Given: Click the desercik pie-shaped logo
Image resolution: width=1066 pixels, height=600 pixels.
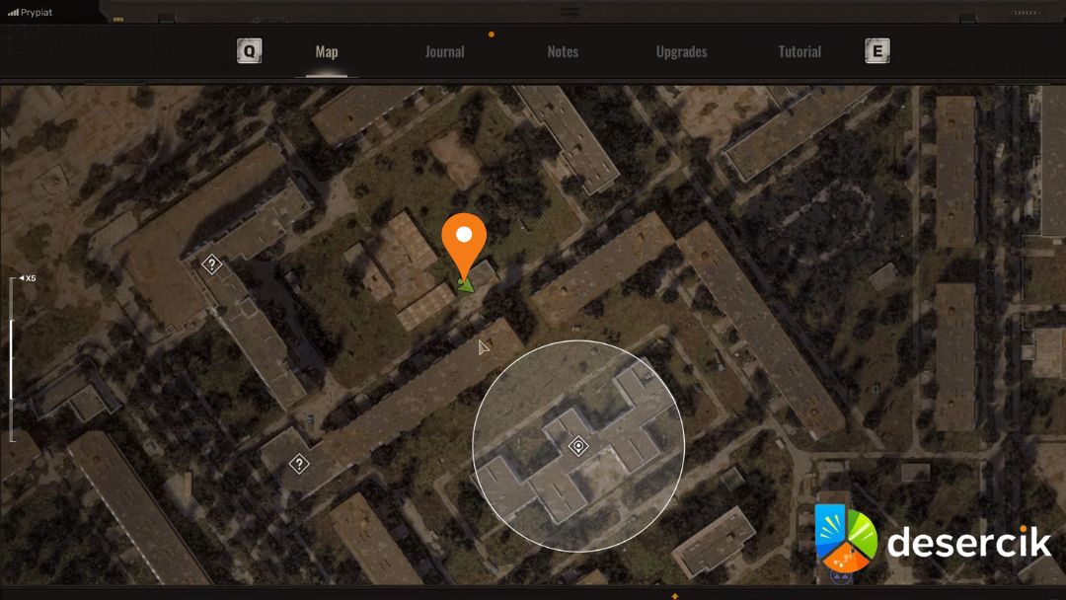Looking at the screenshot, I should coord(845,539).
